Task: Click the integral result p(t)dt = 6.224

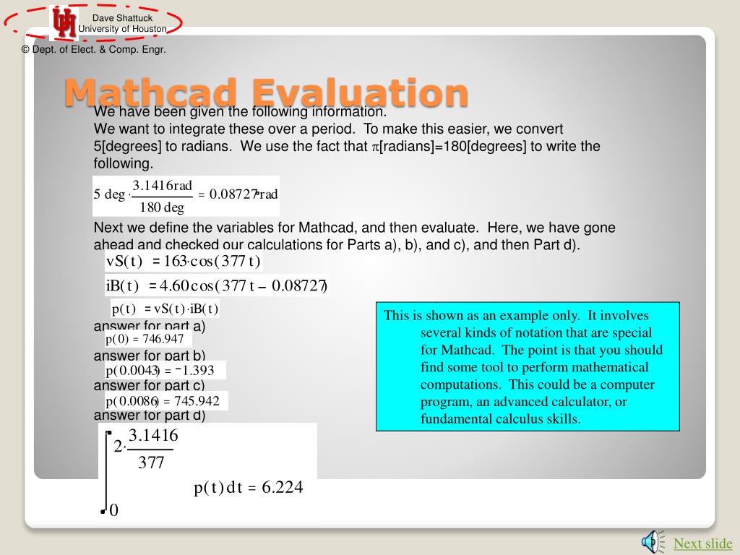Action: pos(249,488)
